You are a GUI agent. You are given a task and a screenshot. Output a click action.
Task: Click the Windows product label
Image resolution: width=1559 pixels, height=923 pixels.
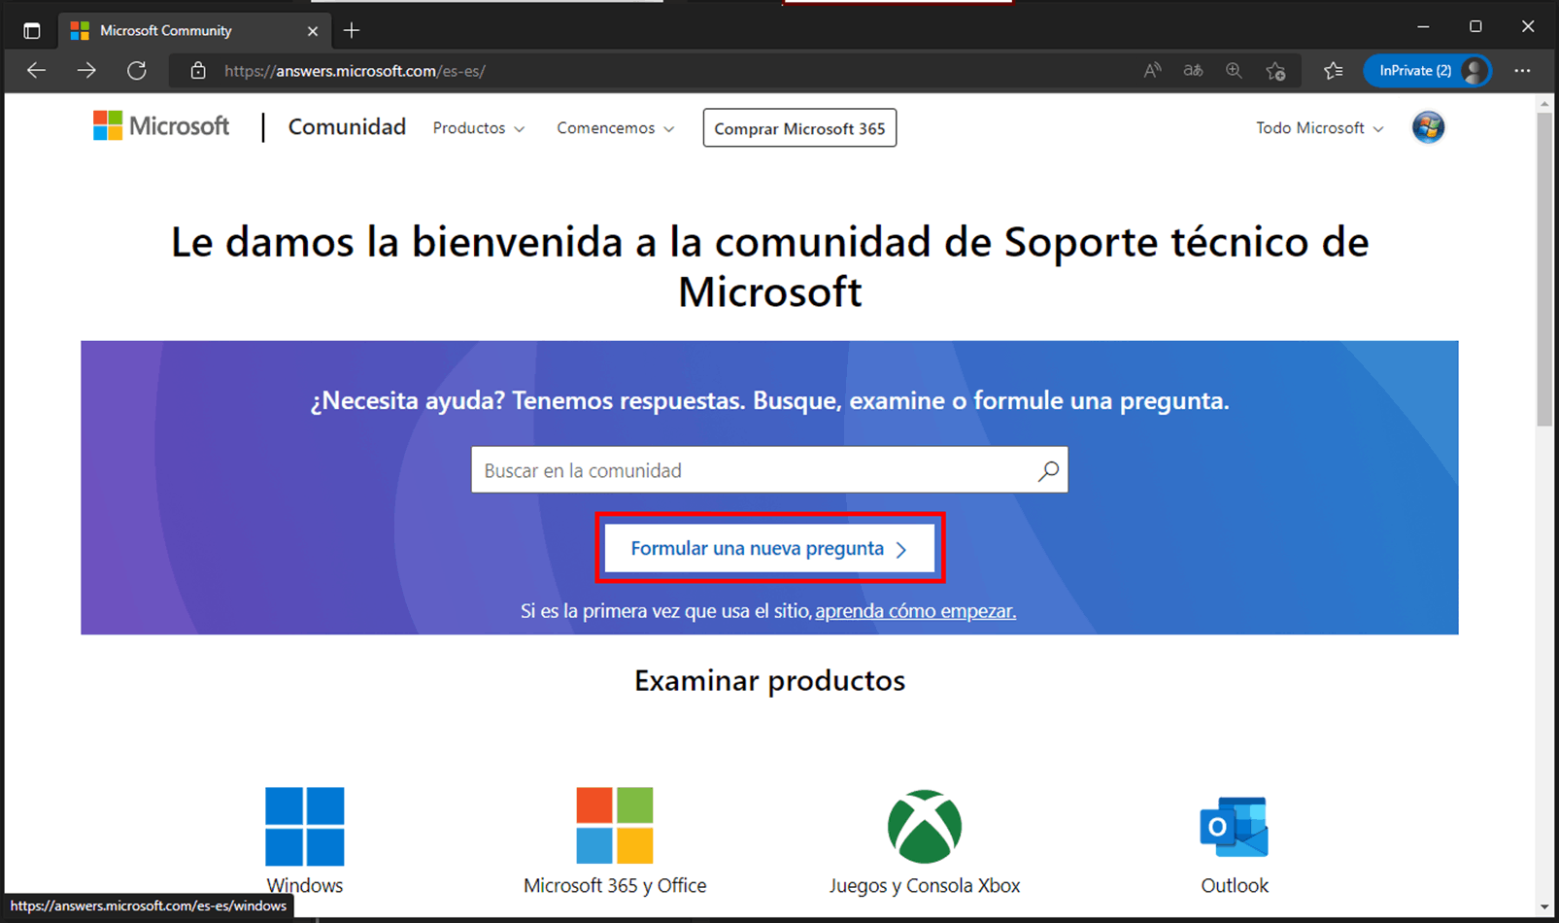pyautogui.click(x=305, y=885)
